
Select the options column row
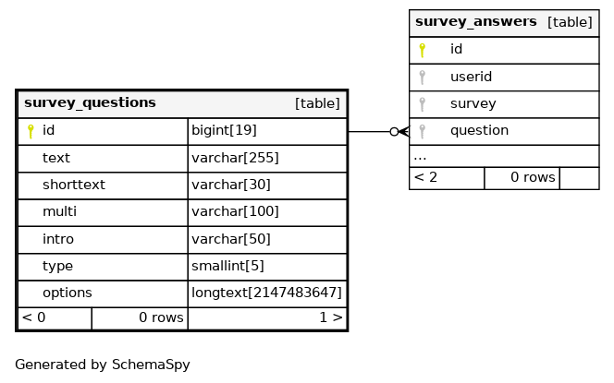tap(182, 293)
